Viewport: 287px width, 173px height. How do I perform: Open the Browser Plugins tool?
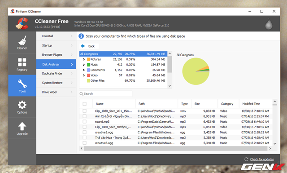tap(56, 55)
